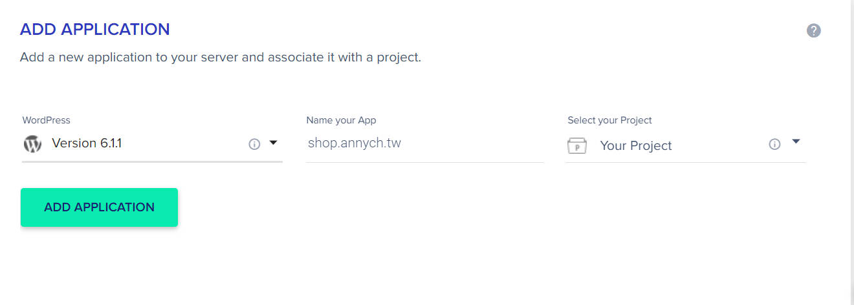Click the shop.annych.tw placeholder text

click(355, 143)
